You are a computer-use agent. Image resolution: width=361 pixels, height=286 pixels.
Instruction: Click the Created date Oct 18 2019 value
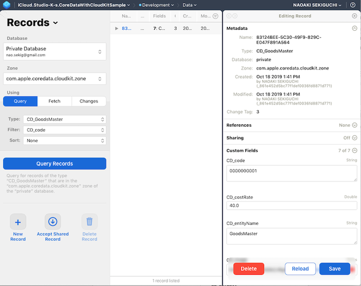278,77
